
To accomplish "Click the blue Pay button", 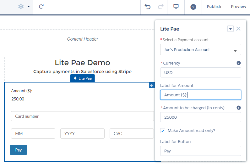I will [x=18, y=150].
